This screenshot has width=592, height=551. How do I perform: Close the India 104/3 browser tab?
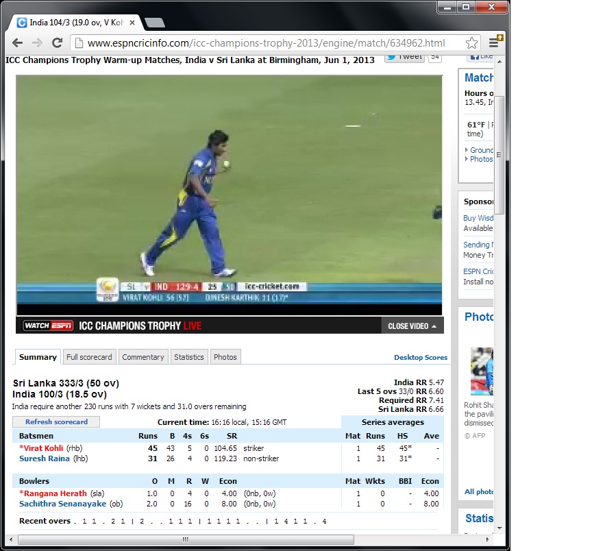(x=132, y=23)
